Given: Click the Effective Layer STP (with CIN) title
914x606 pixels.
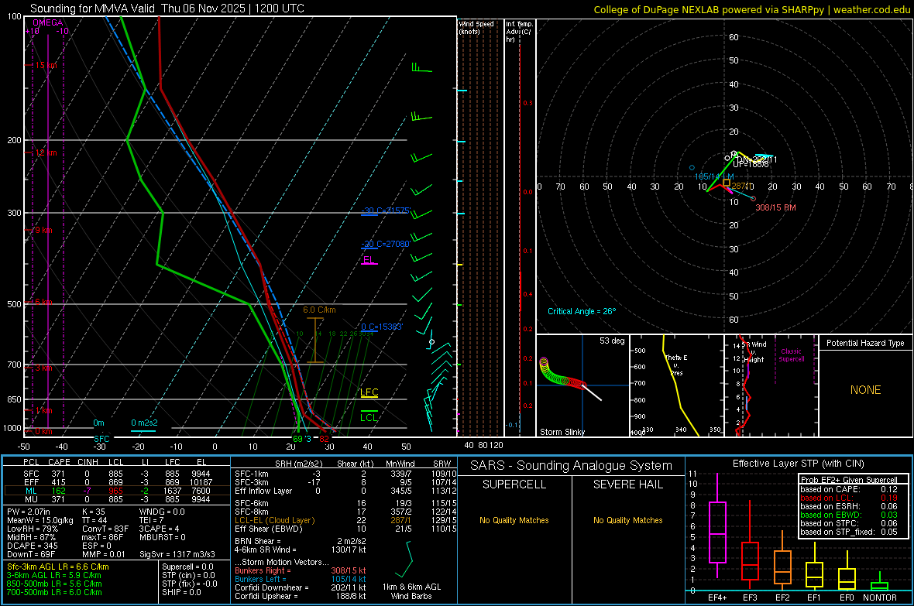Looking at the screenshot, I should [x=798, y=464].
